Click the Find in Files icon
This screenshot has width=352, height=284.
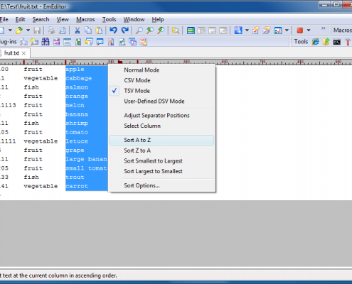[176, 31]
